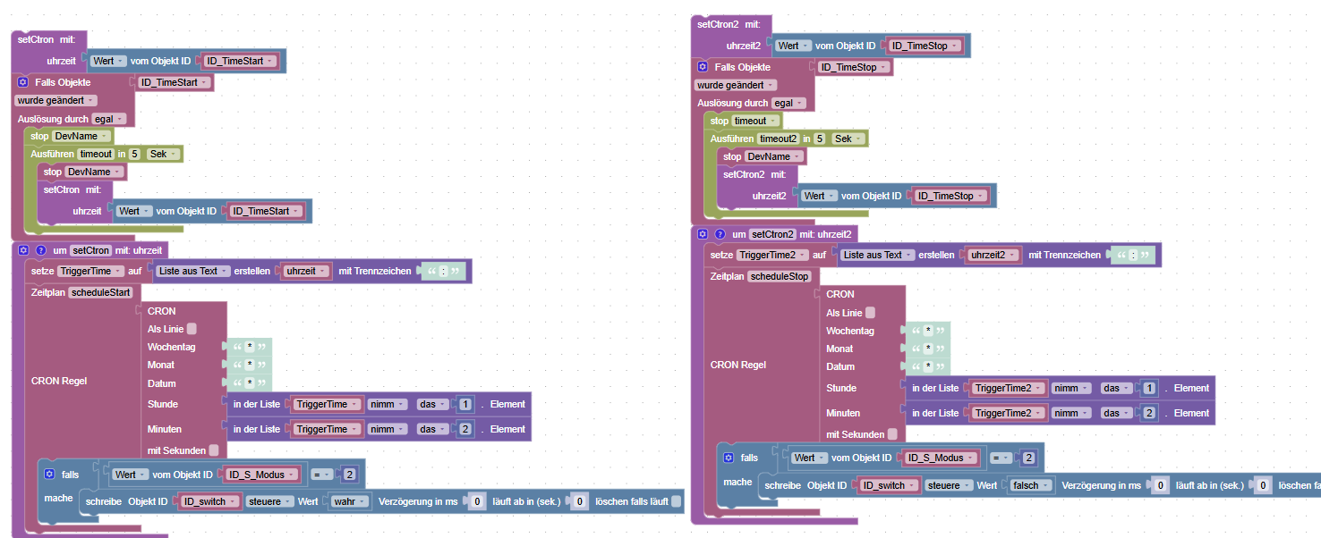Open gear settings on ID_TimeStop Falls Objekte block

[703, 67]
